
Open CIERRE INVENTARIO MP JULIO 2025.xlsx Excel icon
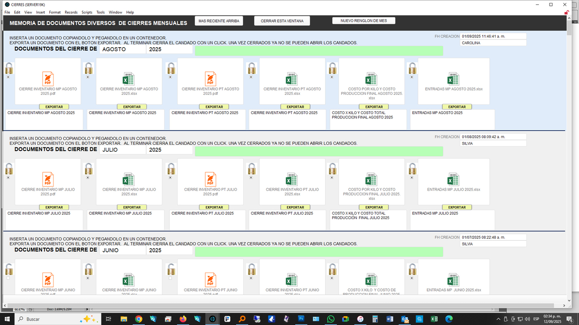(129, 180)
